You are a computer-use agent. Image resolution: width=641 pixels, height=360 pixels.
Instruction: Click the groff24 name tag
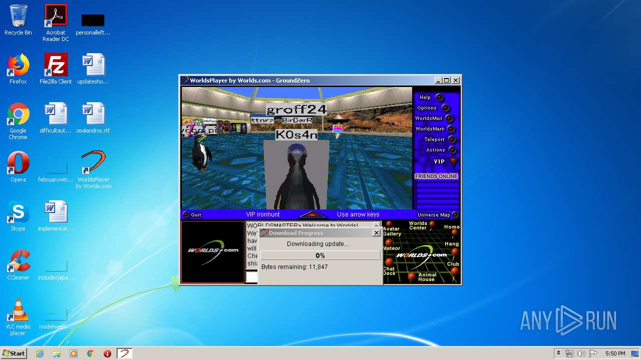pos(296,110)
